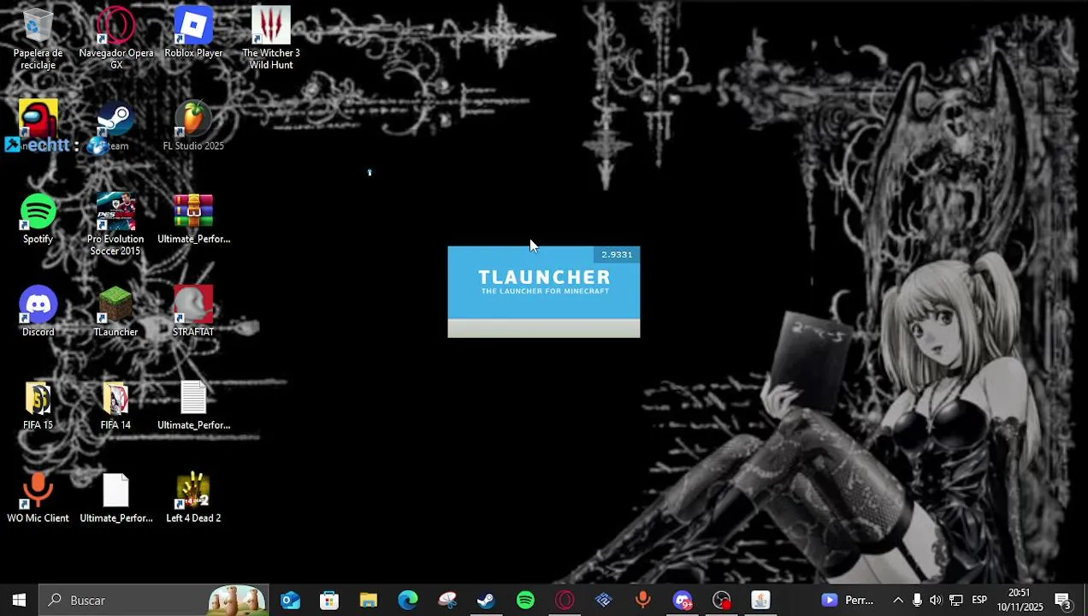Select the FIFA 14 folder icon
The height and width of the screenshot is (616, 1088).
point(115,405)
